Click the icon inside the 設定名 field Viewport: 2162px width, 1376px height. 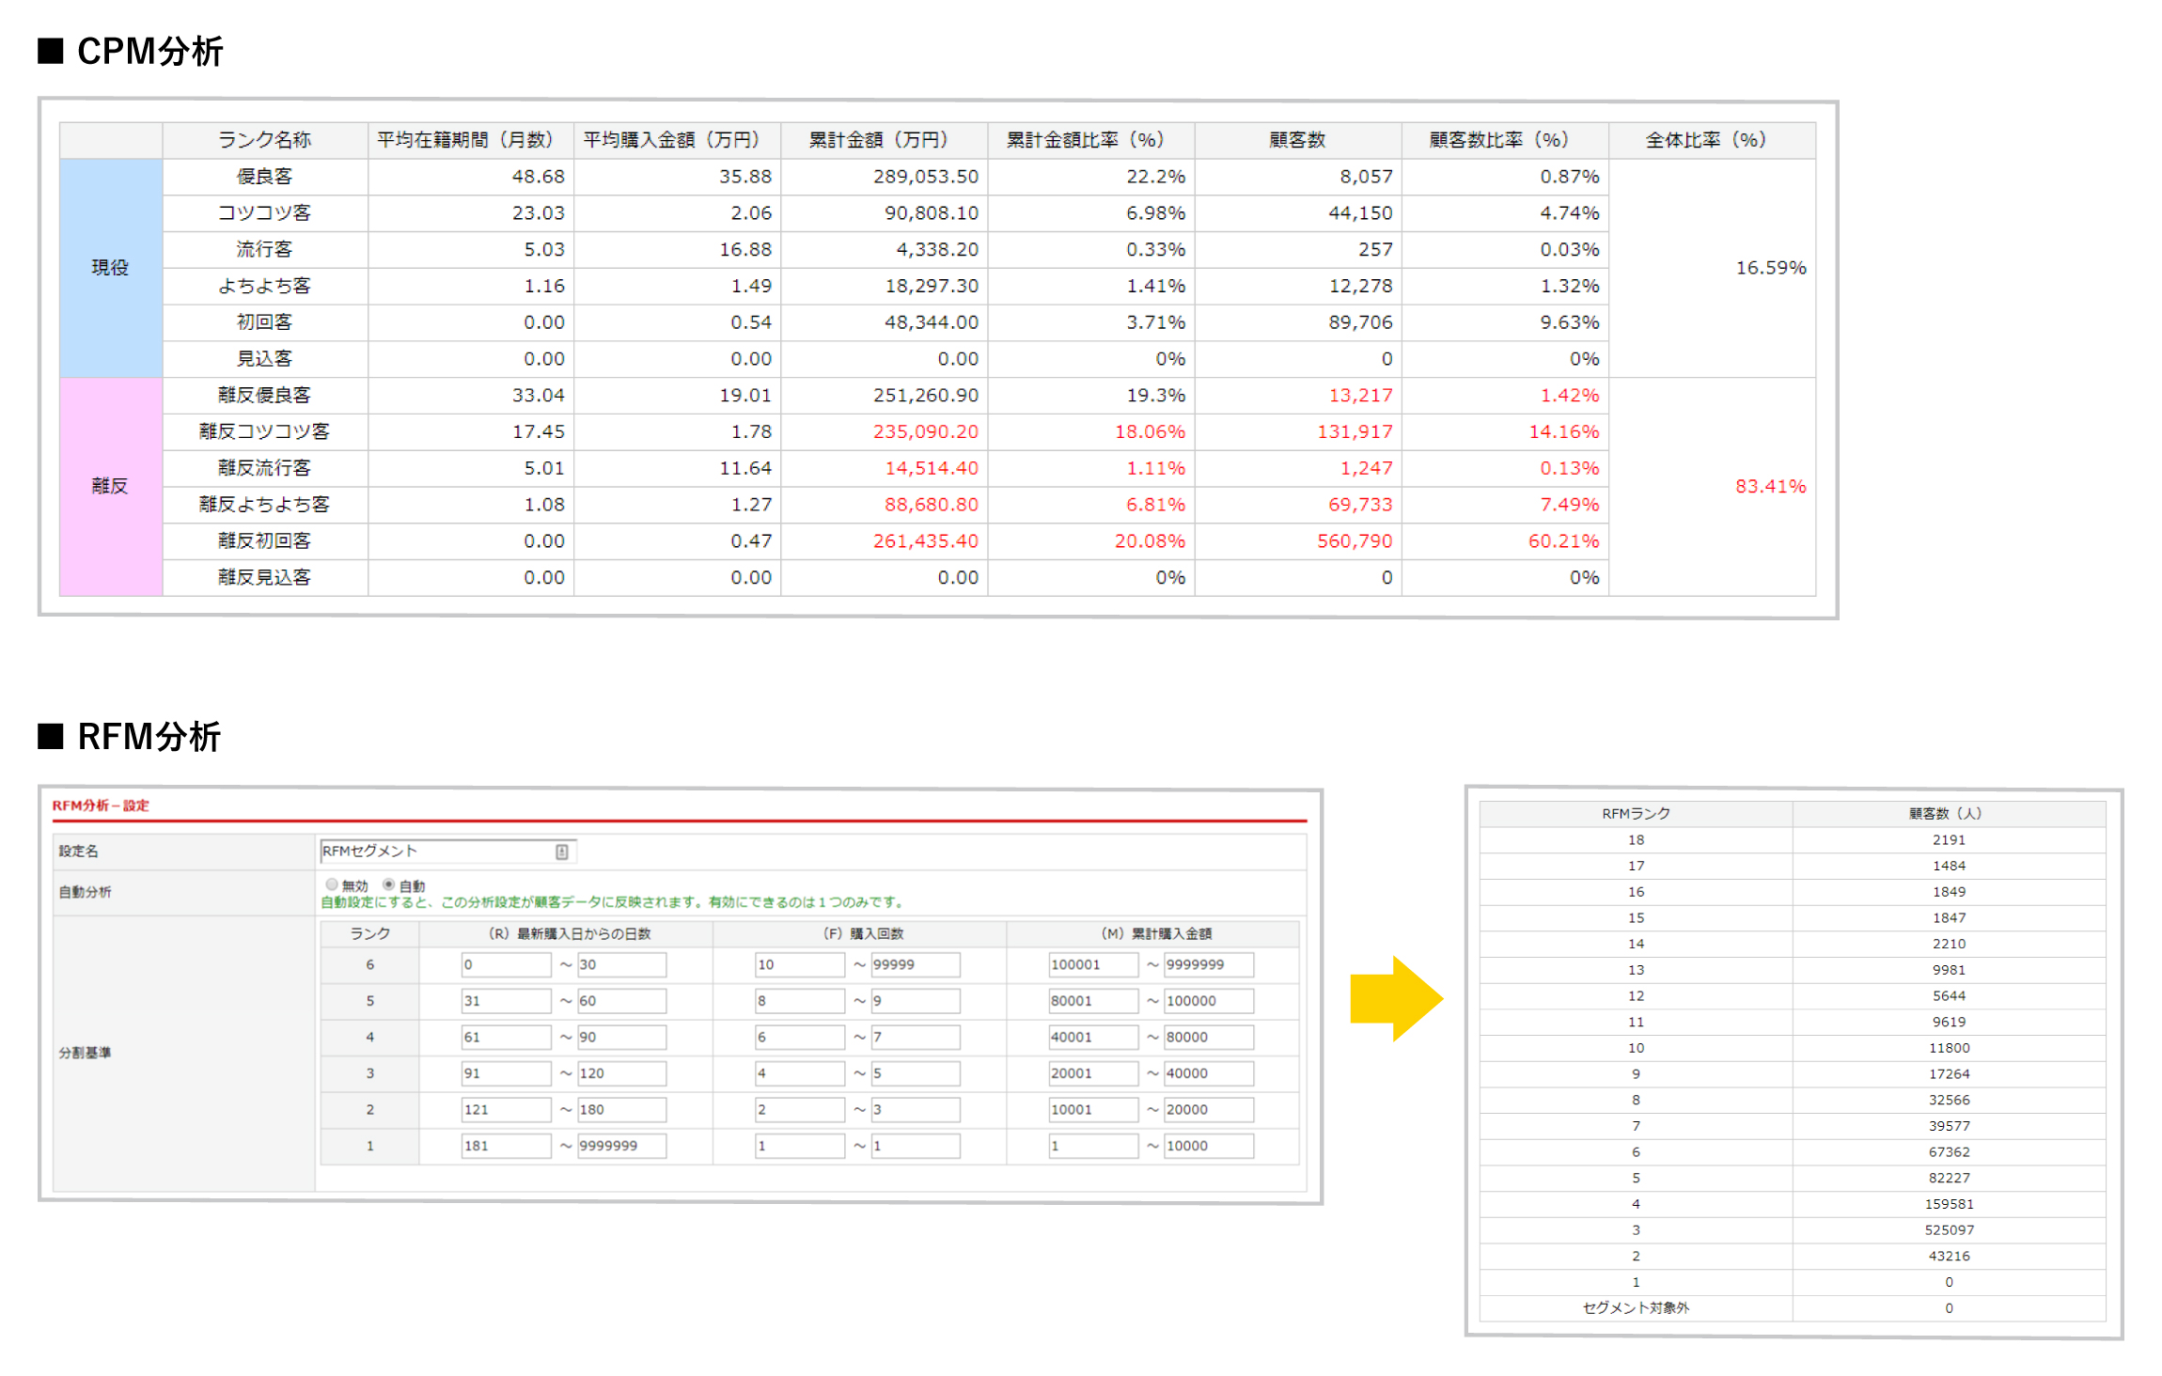tap(561, 852)
